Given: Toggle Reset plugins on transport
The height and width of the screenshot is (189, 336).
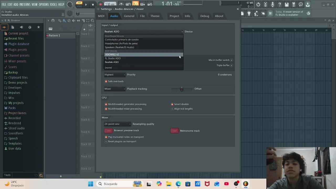Looking at the screenshot, I should click(x=106, y=141).
